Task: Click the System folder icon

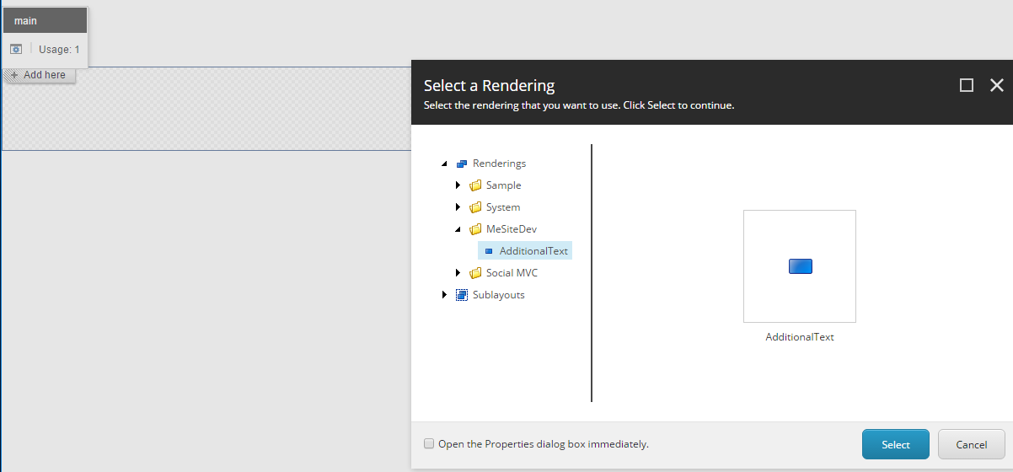Action: point(475,207)
